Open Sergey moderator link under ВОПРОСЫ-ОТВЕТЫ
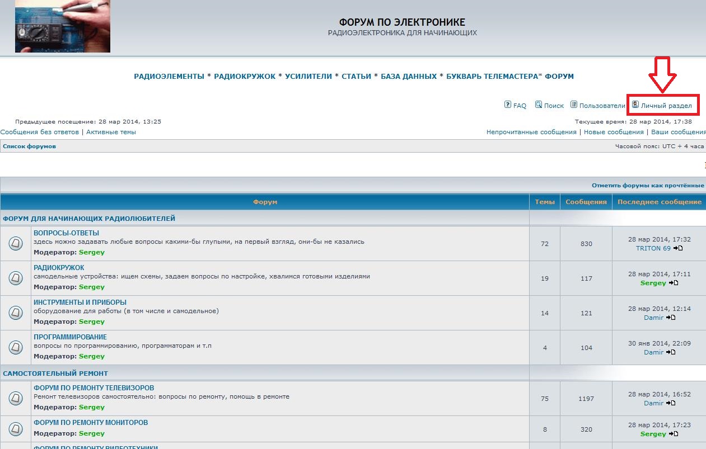This screenshot has width=706, height=449. click(x=92, y=252)
